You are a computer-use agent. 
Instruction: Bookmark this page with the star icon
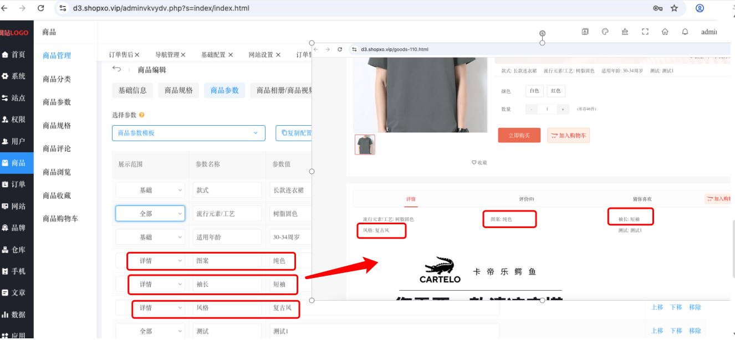(674, 8)
